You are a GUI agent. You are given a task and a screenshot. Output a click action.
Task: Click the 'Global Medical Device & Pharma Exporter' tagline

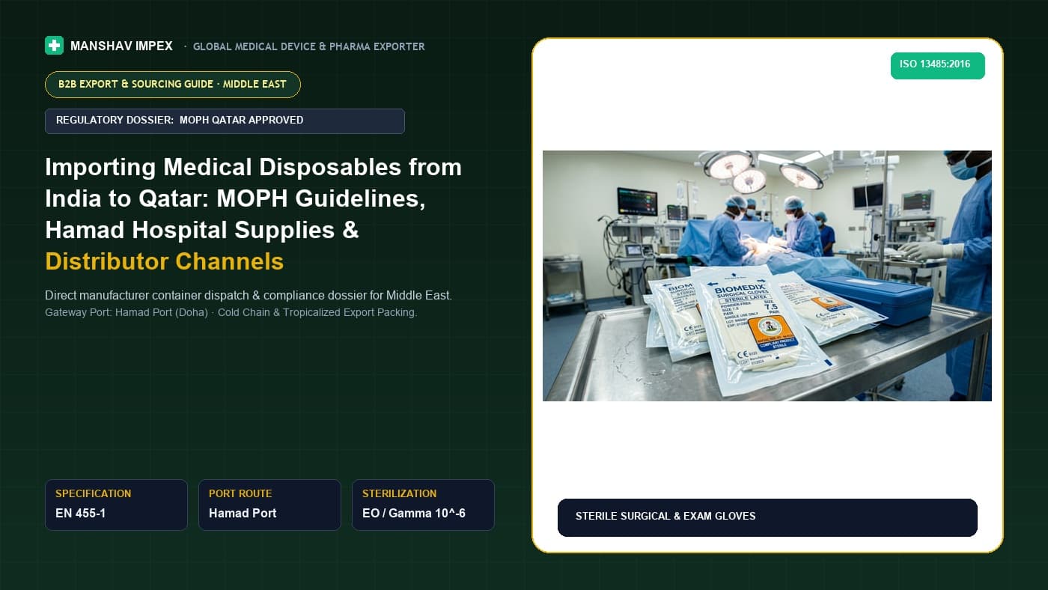point(308,46)
